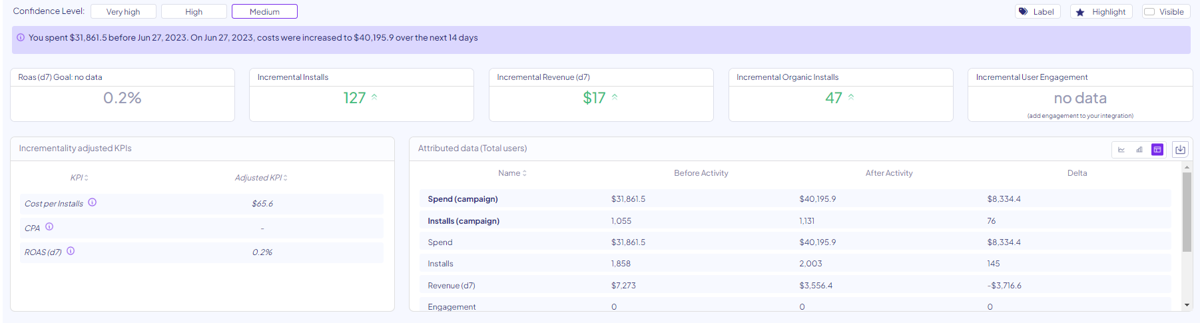Click the After Activity column header
The image size is (1202, 323).
[x=889, y=173]
